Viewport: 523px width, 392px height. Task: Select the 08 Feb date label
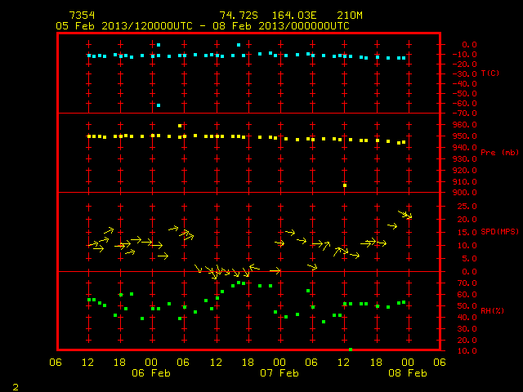[x=408, y=373]
